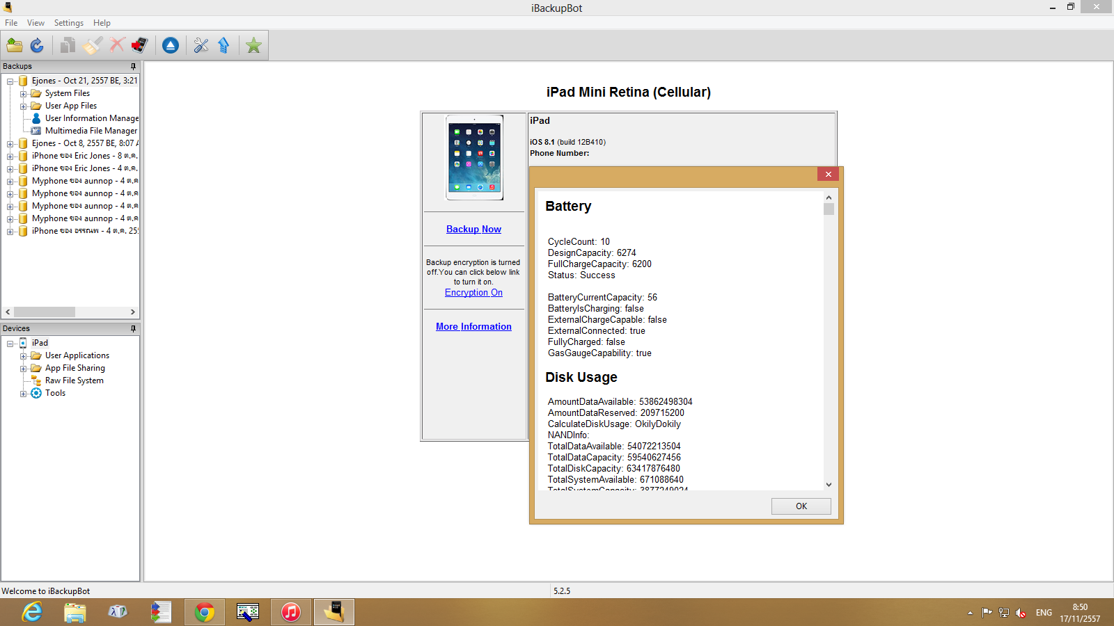Select the User Information Manager person icon
The height and width of the screenshot is (626, 1114).
point(36,118)
